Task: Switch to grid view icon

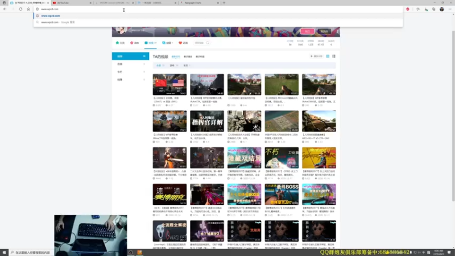Action: click(x=328, y=56)
